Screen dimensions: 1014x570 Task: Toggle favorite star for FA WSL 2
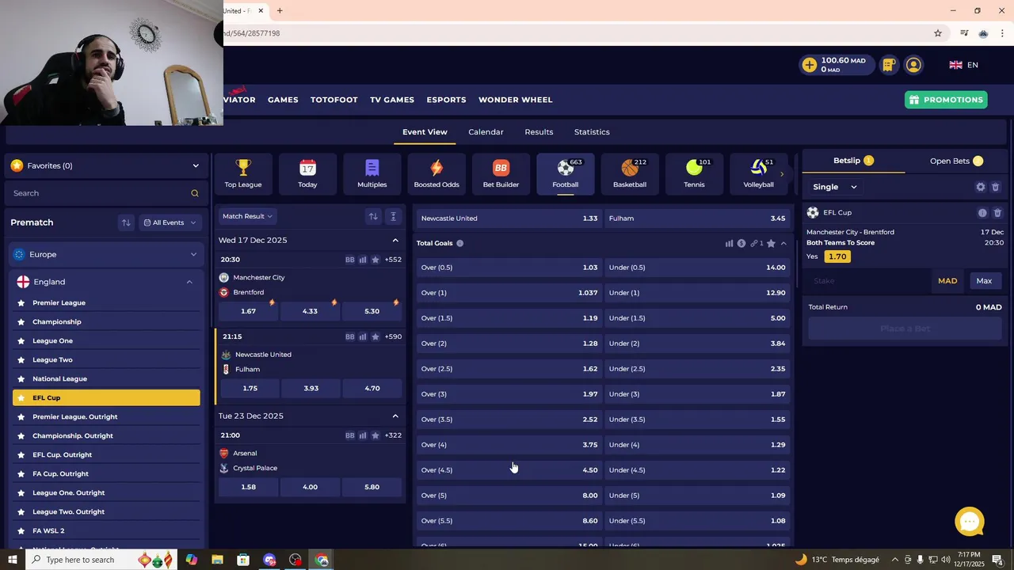tap(21, 530)
